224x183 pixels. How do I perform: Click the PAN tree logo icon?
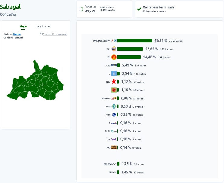(114, 106)
